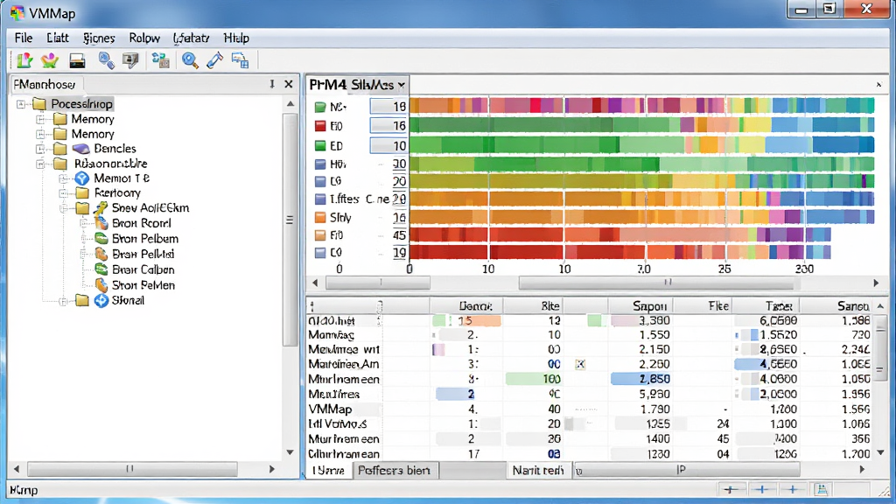Click the Denne column header
Screen dimensions: 896x504
[x=466, y=305]
